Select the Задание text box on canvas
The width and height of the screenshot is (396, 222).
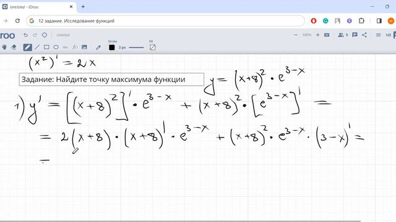(x=111, y=80)
